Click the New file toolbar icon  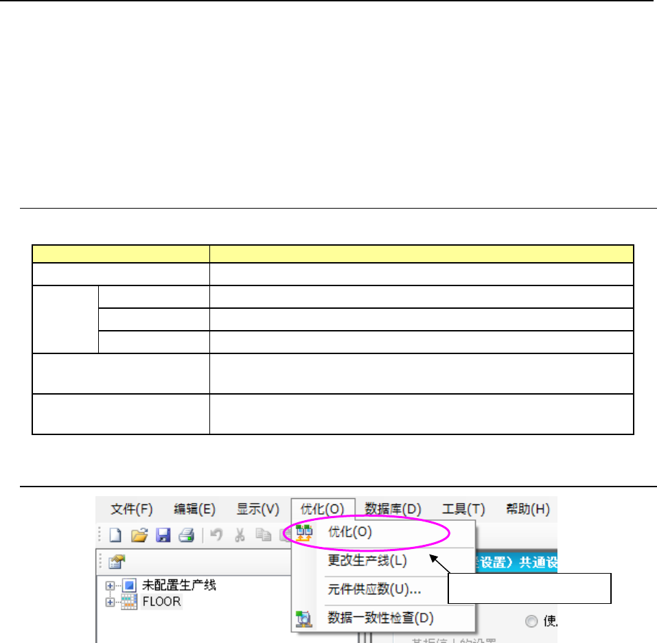click(115, 535)
